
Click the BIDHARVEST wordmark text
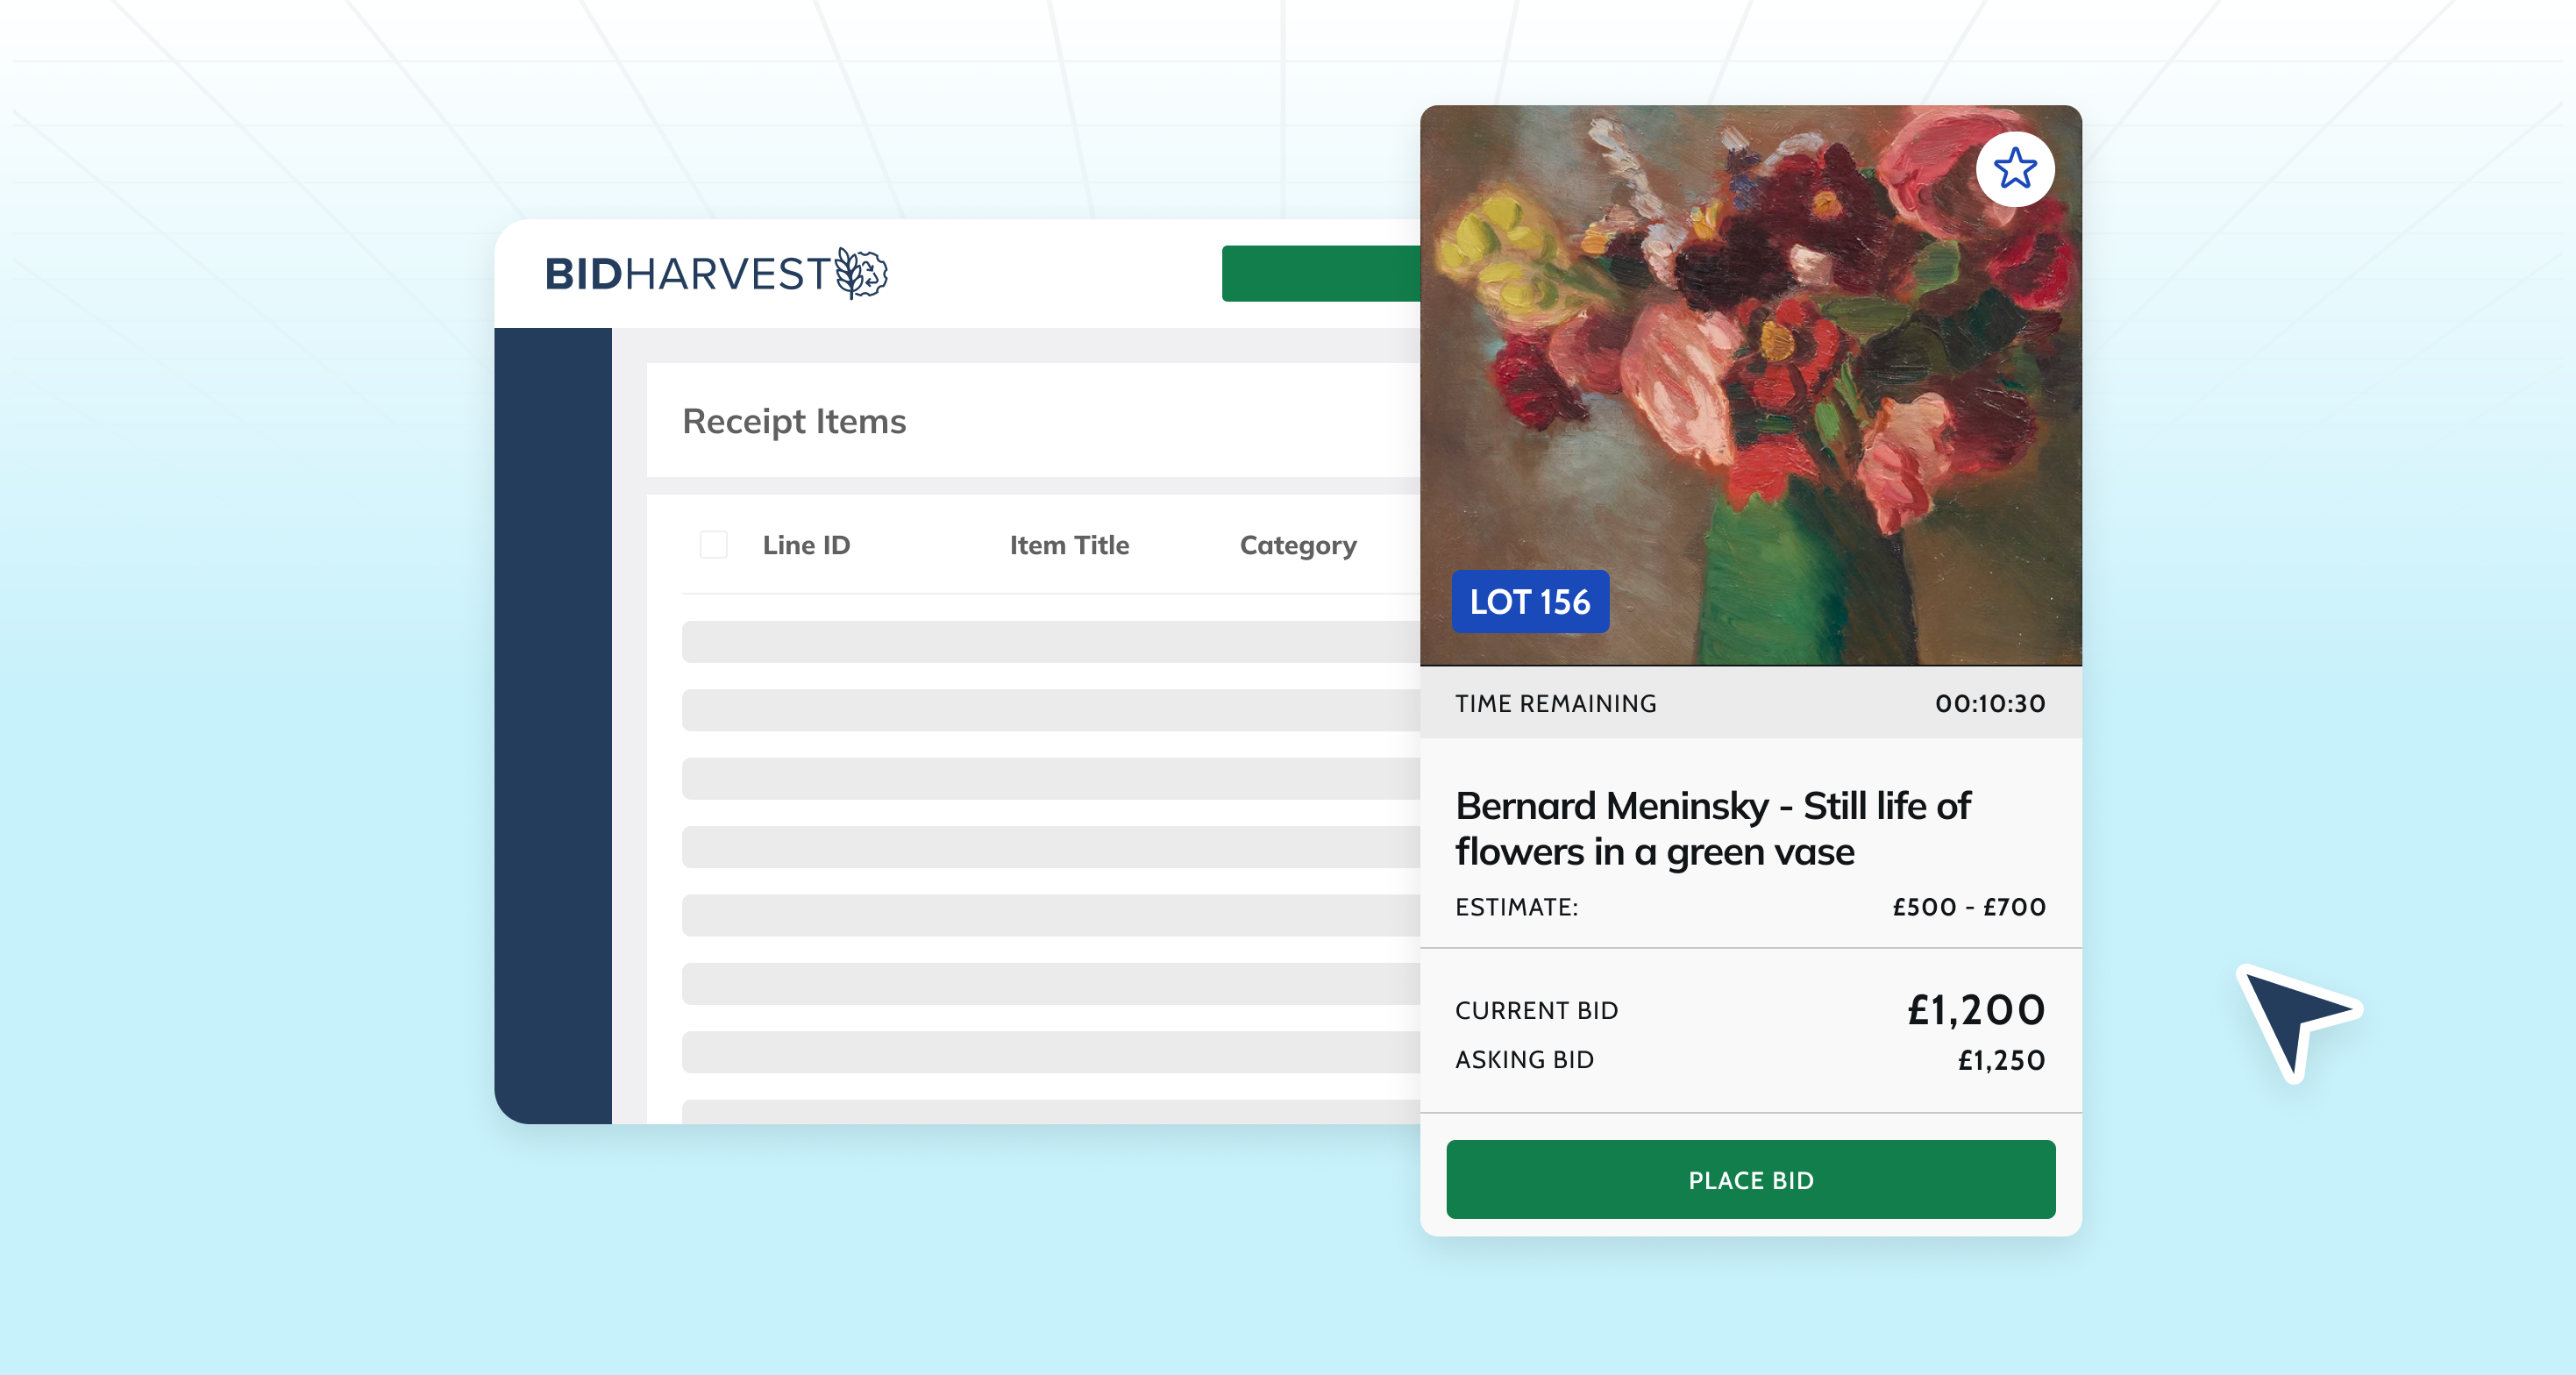[688, 274]
